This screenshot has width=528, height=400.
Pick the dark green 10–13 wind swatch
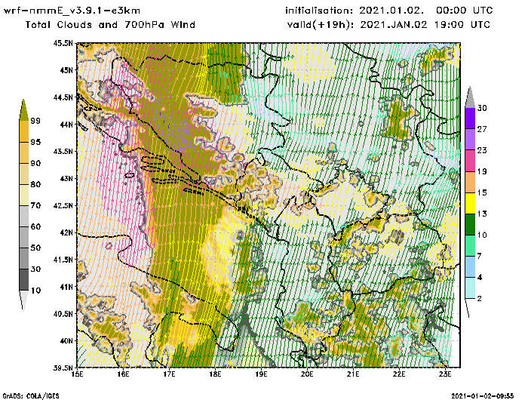click(x=469, y=224)
